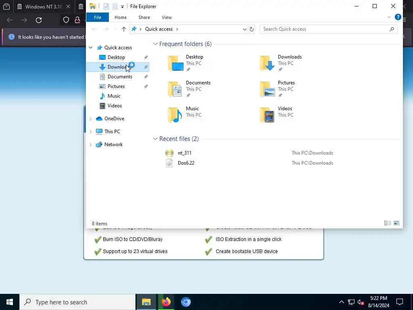Collapse the Recent files group
This screenshot has width=413, height=310.
coord(155,139)
